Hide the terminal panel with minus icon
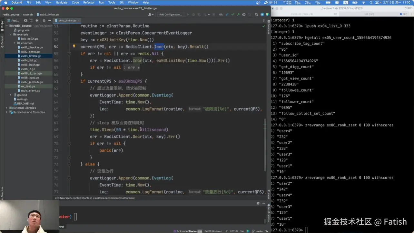Screen dimensions: 414x233 click(x=264, y=203)
